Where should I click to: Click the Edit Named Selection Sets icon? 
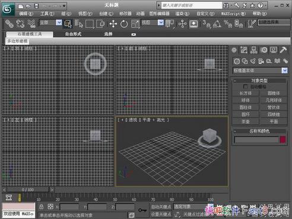click(x=252, y=24)
